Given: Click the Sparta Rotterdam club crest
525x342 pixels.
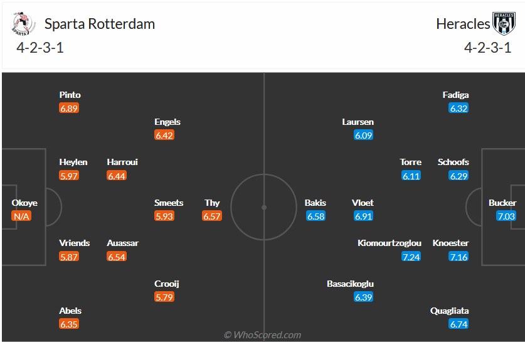Looking at the screenshot, I should click(22, 24).
